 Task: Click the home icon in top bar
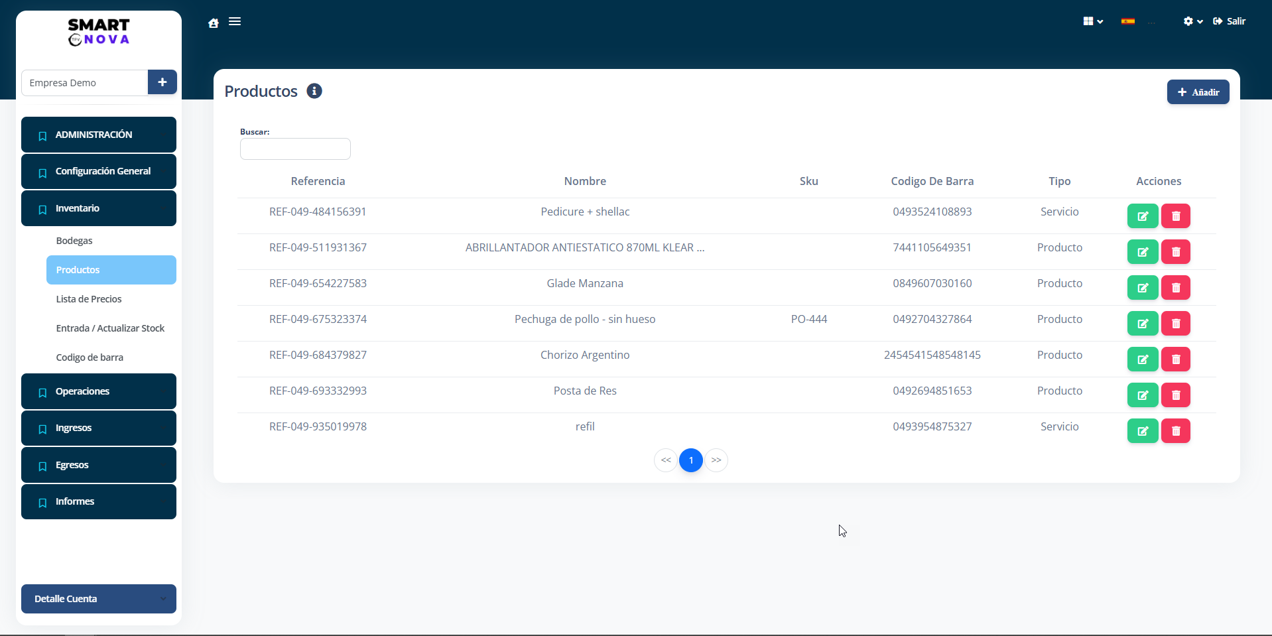(214, 23)
